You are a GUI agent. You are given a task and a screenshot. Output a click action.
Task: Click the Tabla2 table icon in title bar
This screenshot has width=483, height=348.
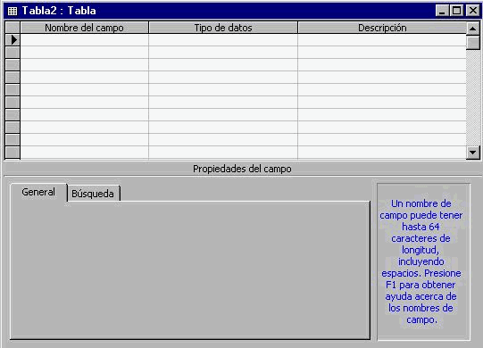click(12, 11)
